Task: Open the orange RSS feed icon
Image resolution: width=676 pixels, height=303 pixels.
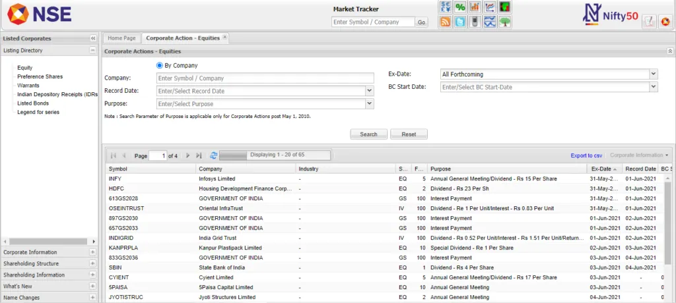Action: click(x=445, y=22)
